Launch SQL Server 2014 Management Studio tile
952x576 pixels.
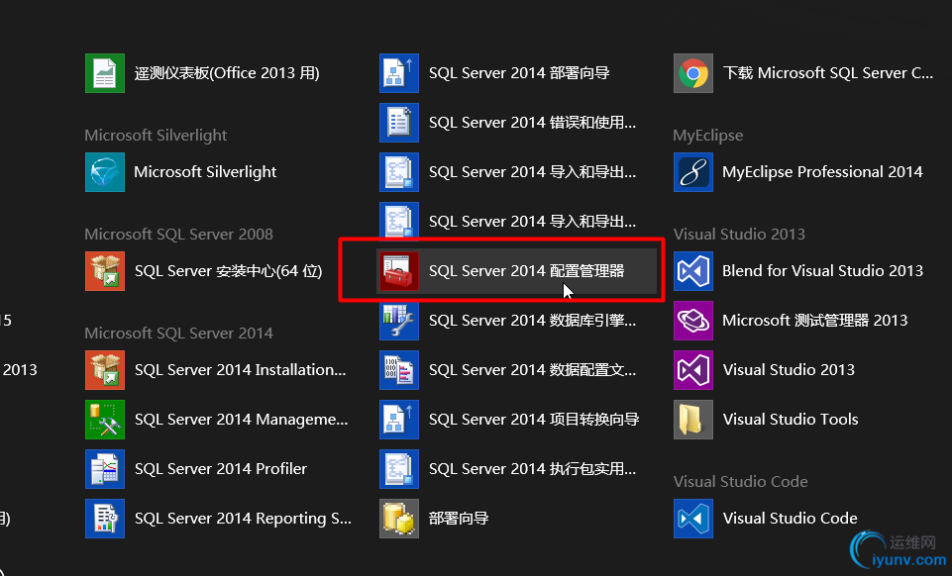point(217,420)
